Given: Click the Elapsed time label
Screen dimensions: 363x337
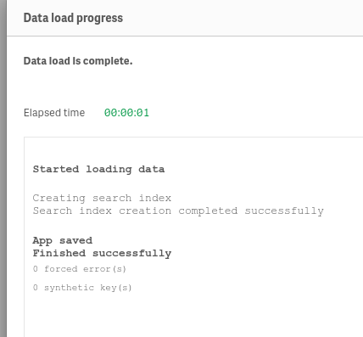Looking at the screenshot, I should click(54, 113).
